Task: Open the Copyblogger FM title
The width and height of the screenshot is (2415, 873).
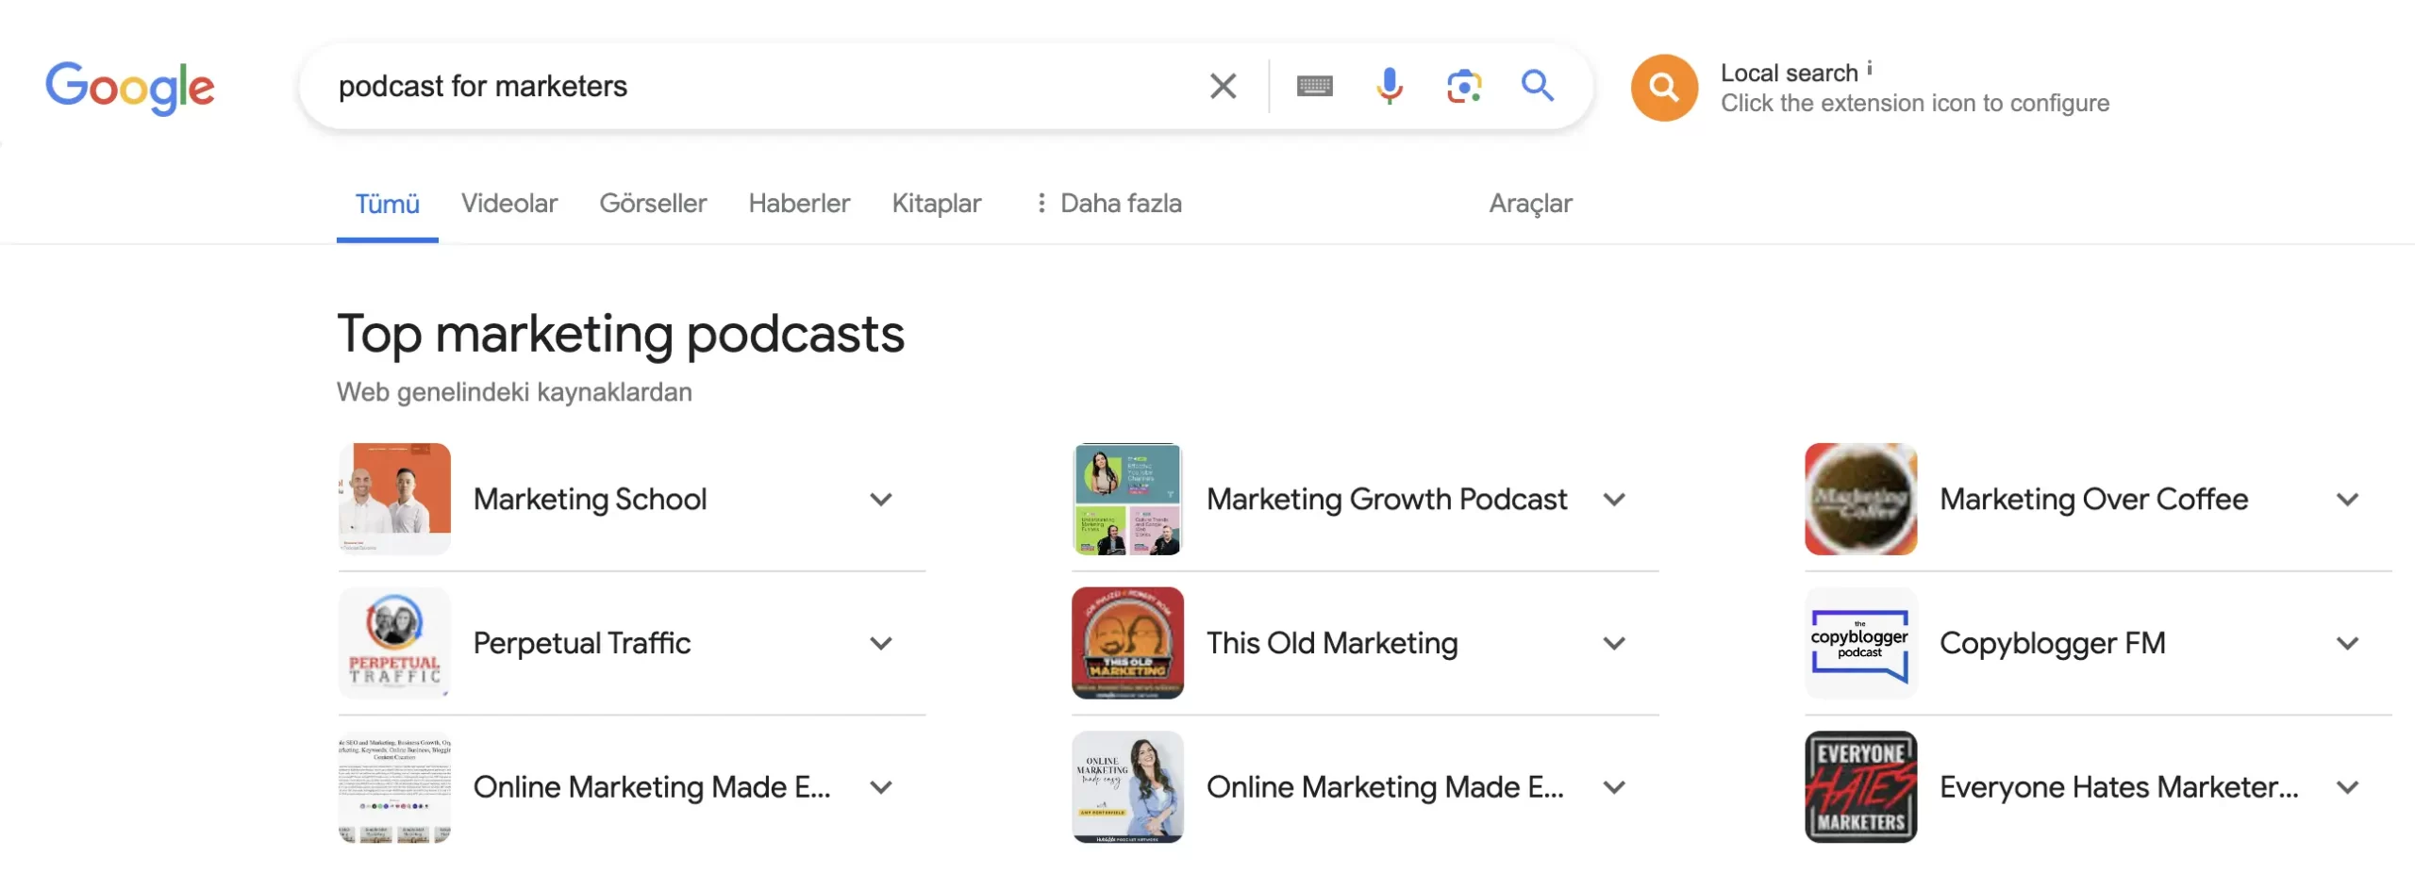Action: tap(2052, 644)
